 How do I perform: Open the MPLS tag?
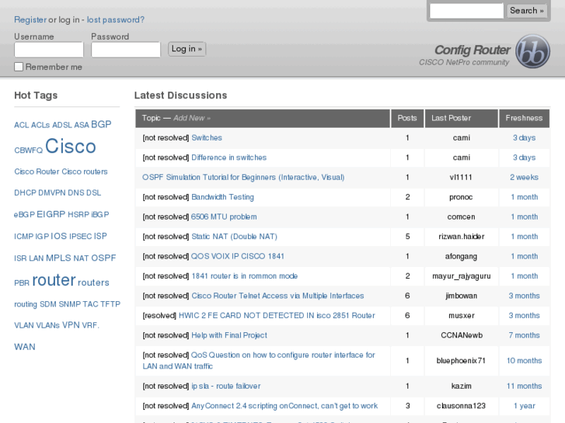click(58, 258)
